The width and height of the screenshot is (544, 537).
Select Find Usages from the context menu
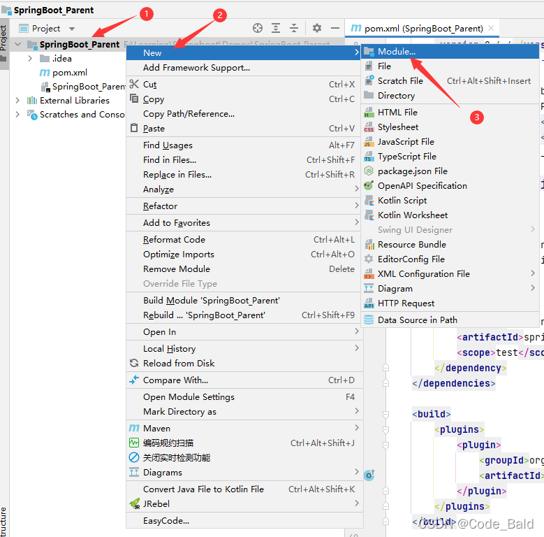click(x=244, y=145)
